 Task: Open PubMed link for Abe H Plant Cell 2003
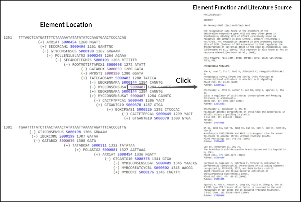219,85
